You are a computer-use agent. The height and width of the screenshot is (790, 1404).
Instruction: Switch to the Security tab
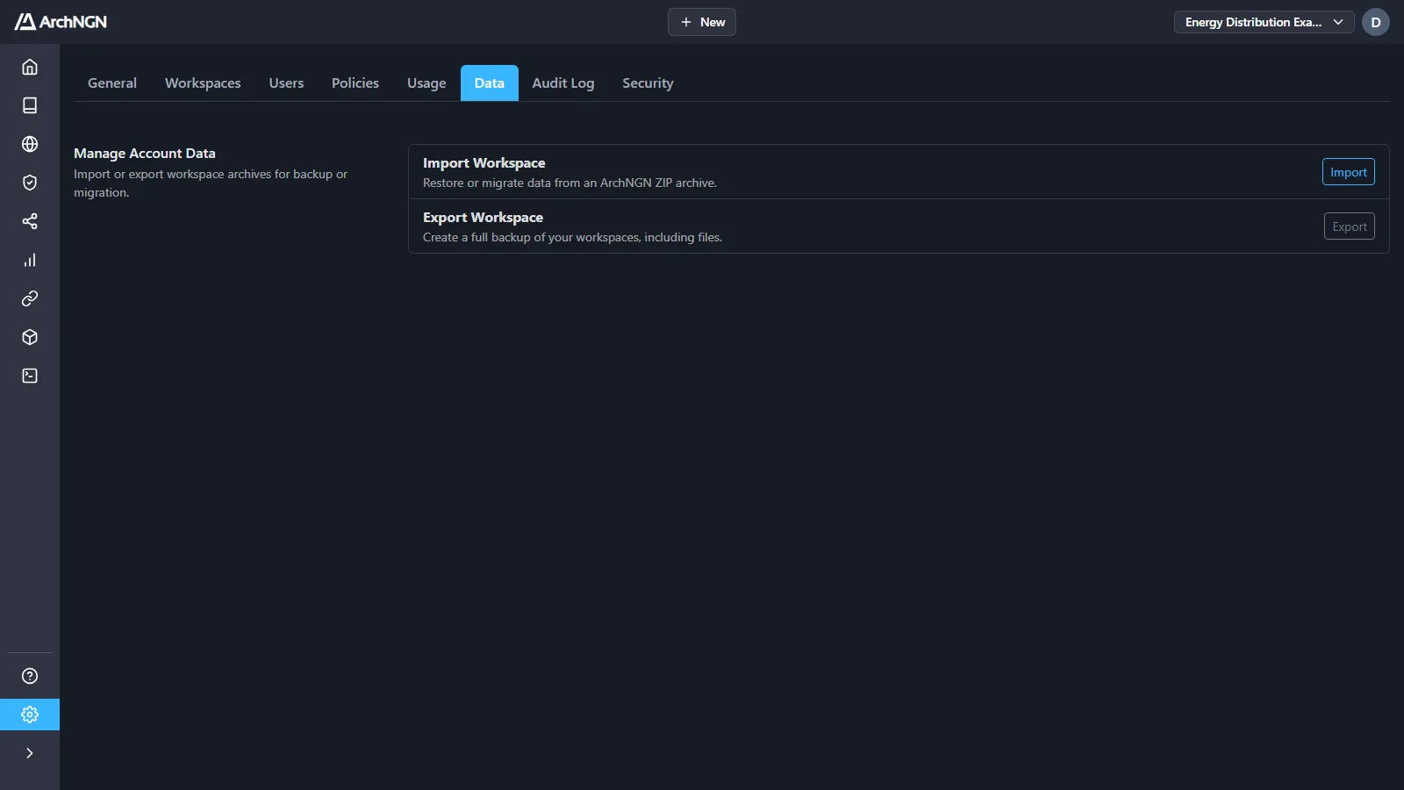(648, 83)
